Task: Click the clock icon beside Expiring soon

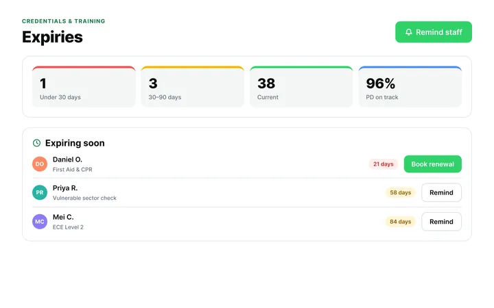Action: click(x=36, y=143)
